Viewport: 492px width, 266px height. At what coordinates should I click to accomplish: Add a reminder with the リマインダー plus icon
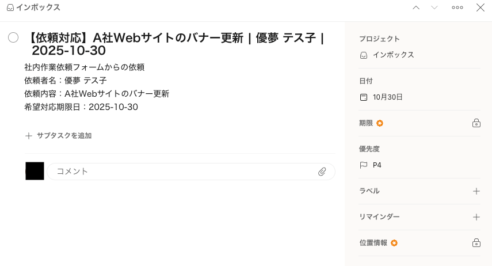(476, 217)
